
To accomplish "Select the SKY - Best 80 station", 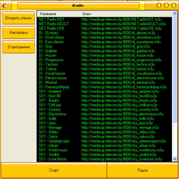I will 50,96.
